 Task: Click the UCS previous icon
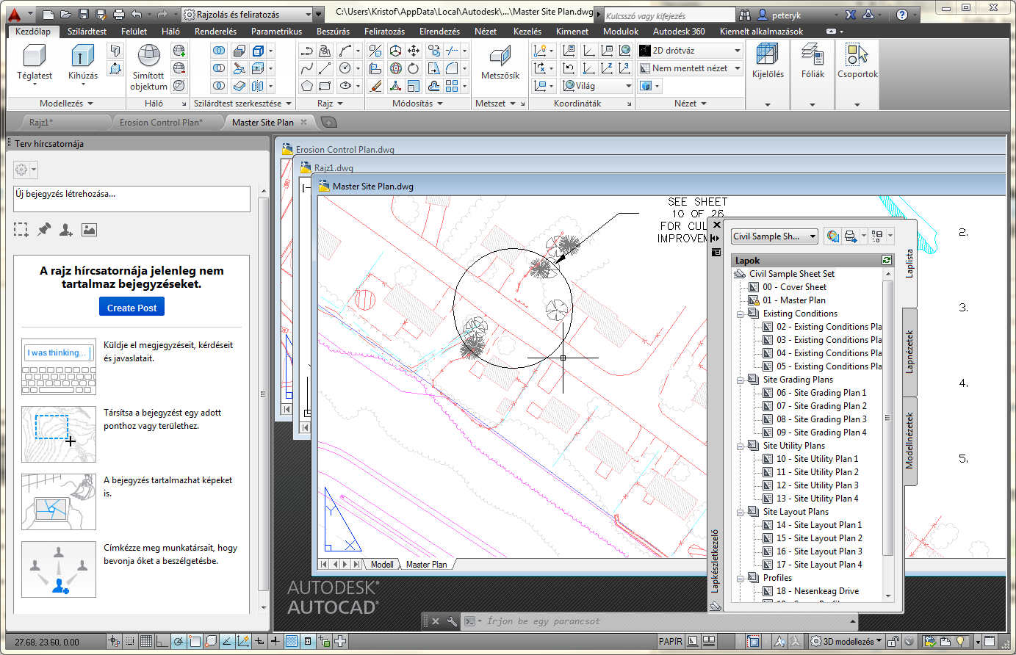[569, 68]
